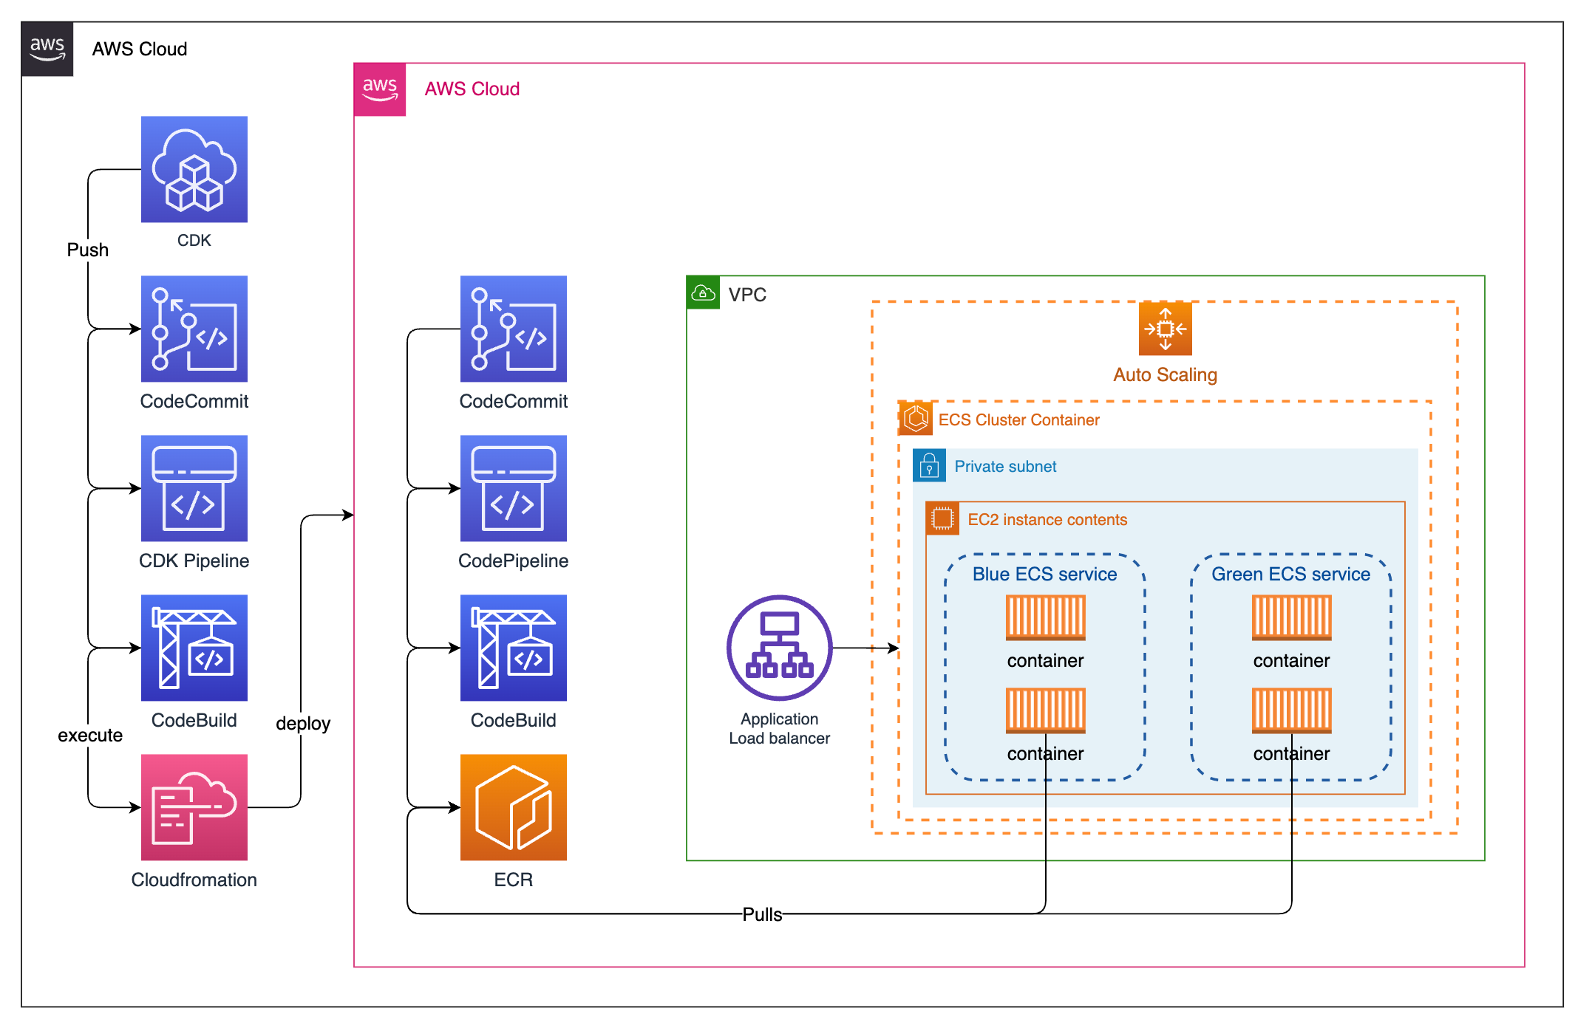
Task: Click the EC2 instance contents chip icon
Action: click(x=942, y=519)
